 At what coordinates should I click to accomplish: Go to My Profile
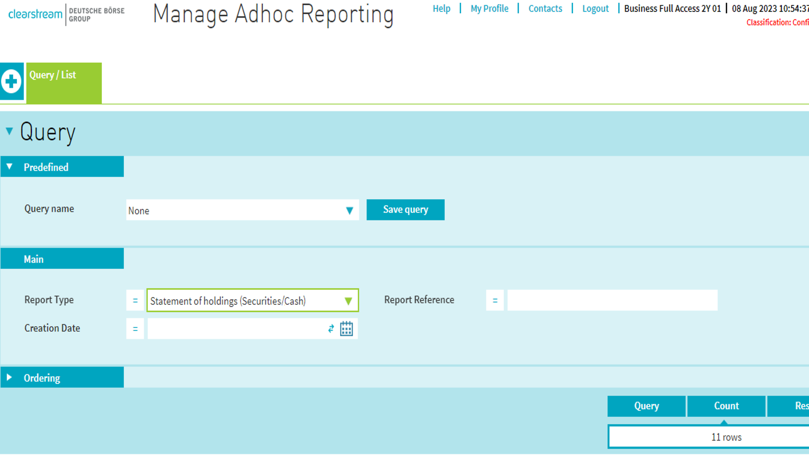click(489, 8)
